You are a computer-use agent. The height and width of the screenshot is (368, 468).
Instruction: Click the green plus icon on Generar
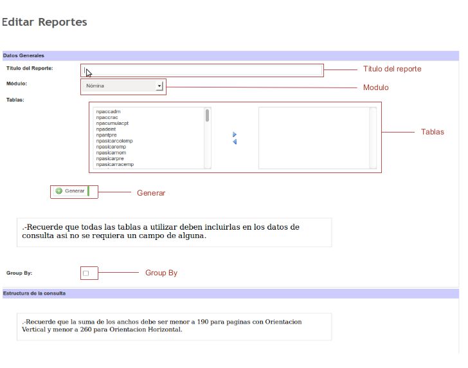pos(59,191)
